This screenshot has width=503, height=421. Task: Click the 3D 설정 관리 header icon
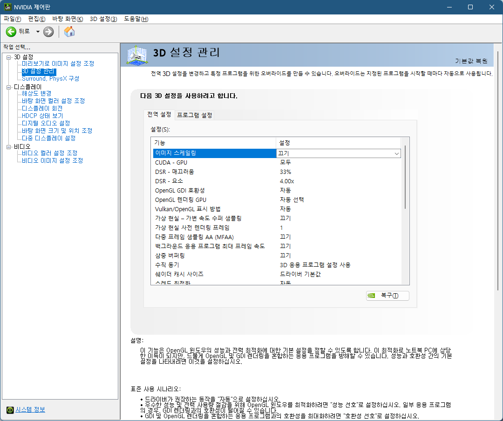(137, 55)
